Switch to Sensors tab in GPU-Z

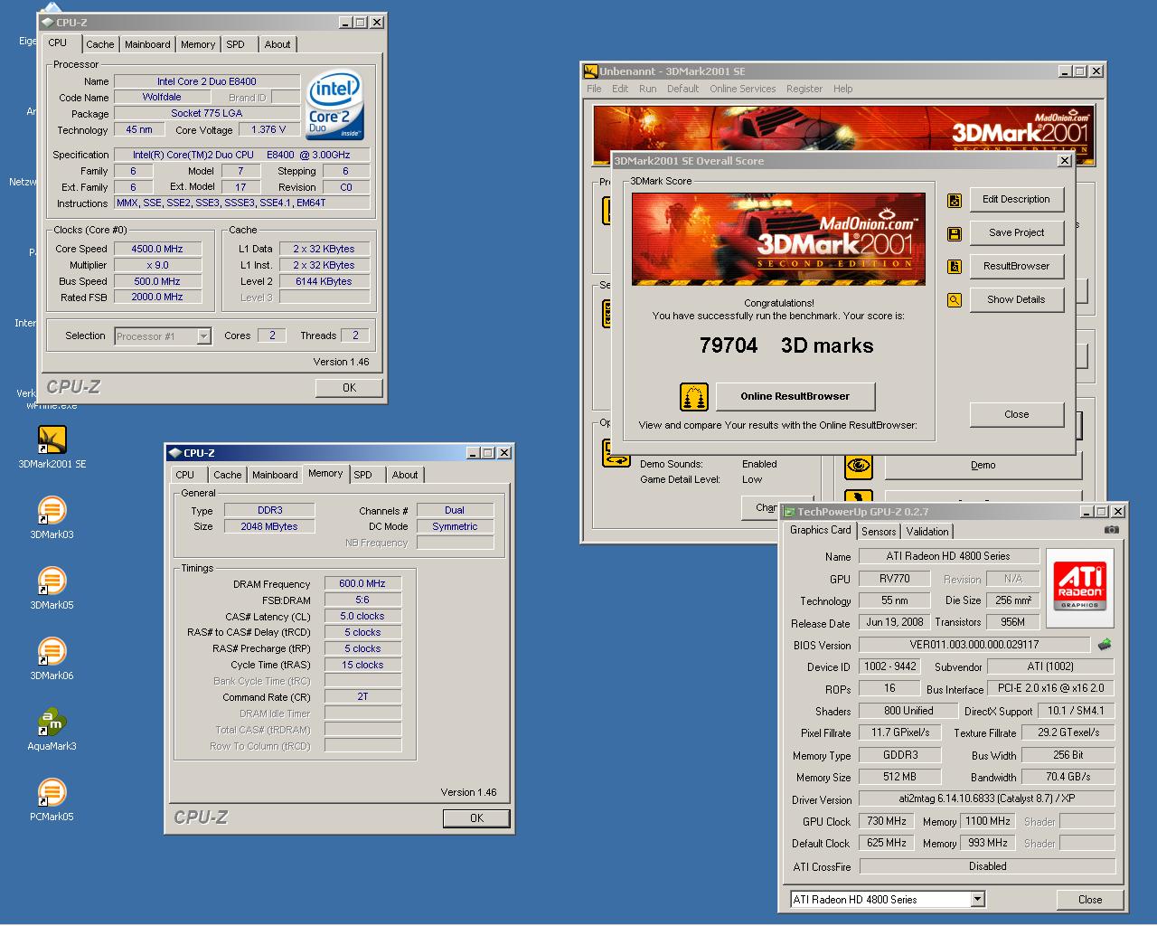click(x=879, y=532)
